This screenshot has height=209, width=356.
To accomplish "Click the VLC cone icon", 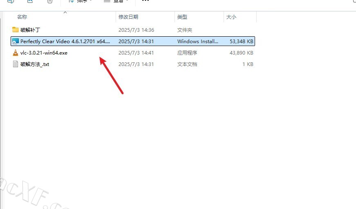I will pyautogui.click(x=16, y=53).
